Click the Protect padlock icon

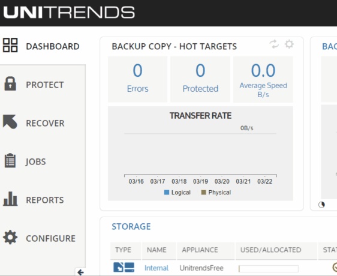point(10,83)
